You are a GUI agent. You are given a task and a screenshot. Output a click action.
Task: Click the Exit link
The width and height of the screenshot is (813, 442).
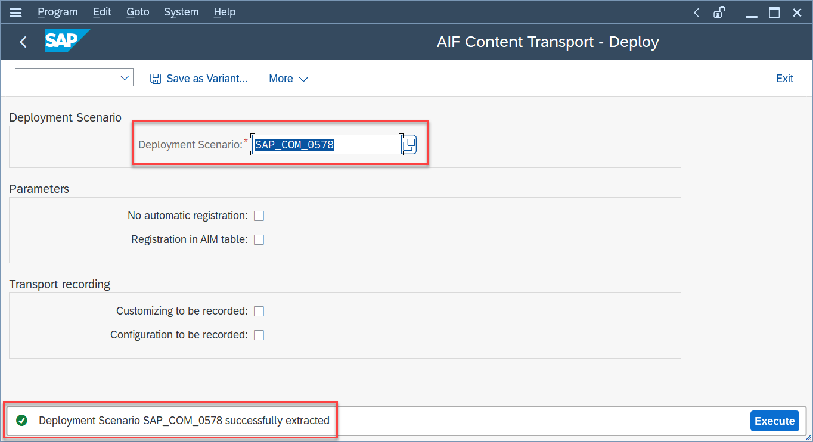click(784, 78)
